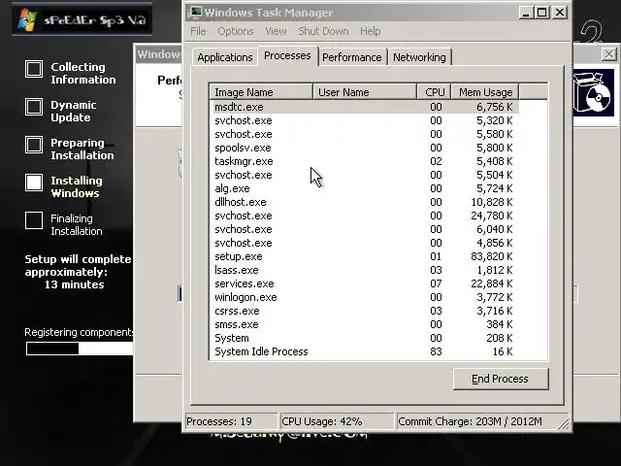Click the Finalizing Installation step box
This screenshot has height=466, width=621.
34,220
